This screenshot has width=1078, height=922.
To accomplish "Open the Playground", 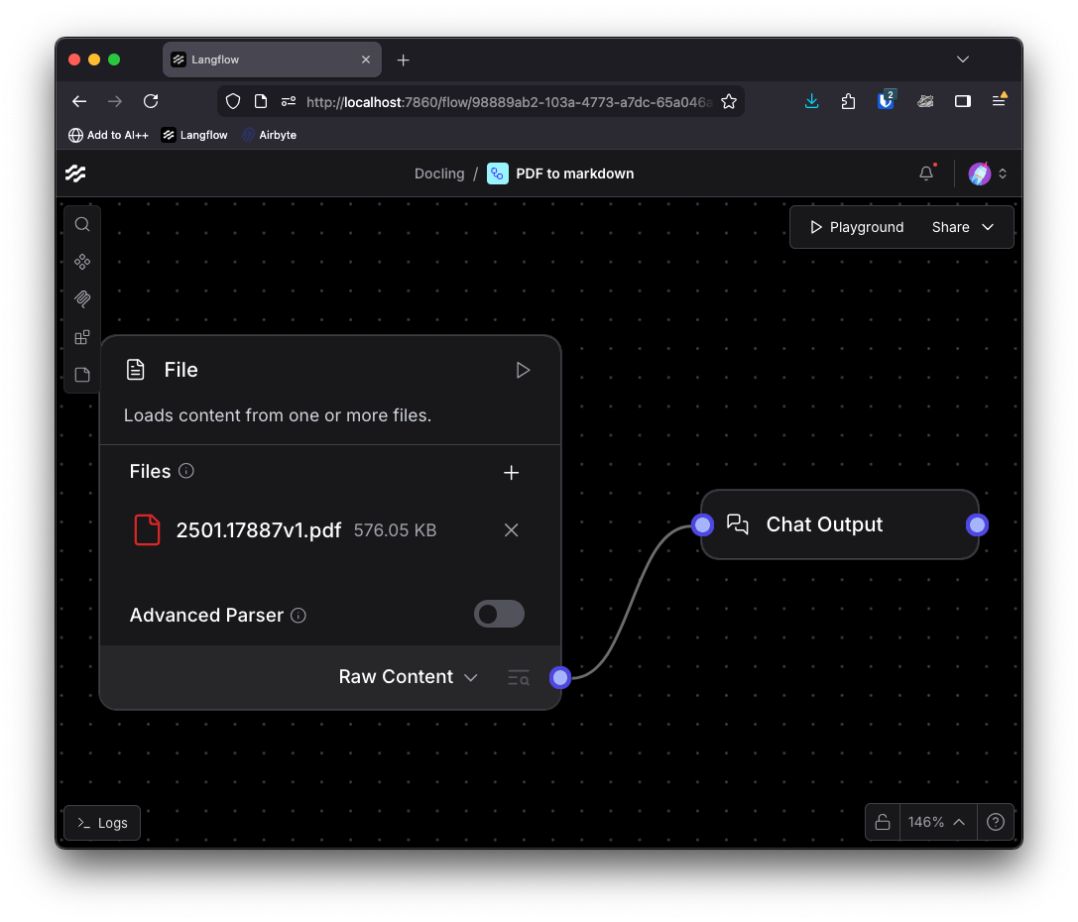I will pyautogui.click(x=854, y=226).
